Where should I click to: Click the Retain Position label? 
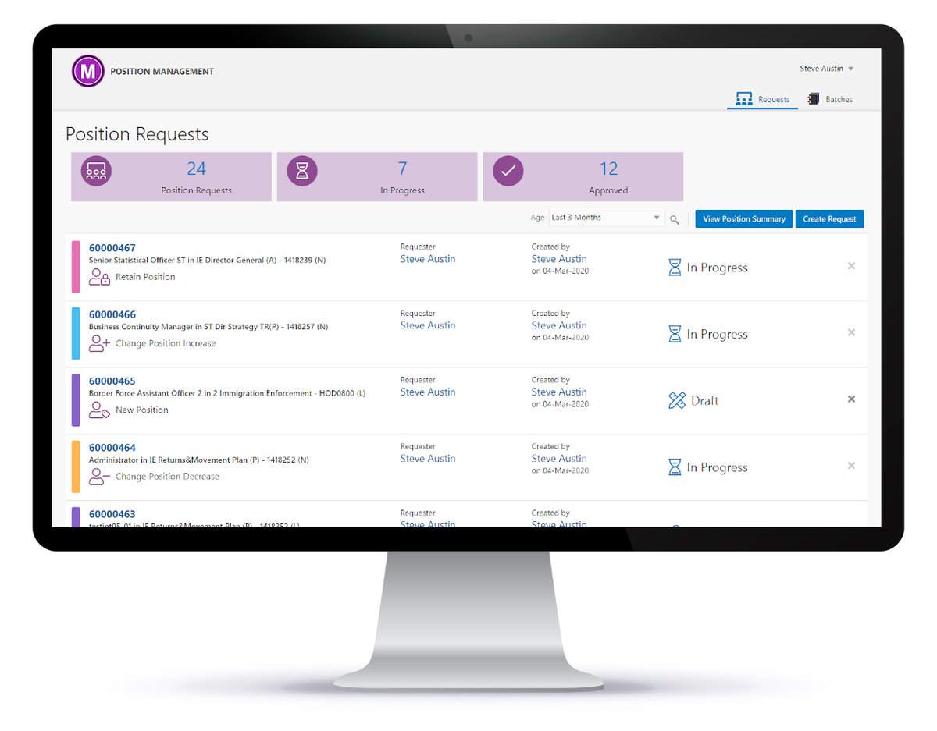tap(145, 277)
